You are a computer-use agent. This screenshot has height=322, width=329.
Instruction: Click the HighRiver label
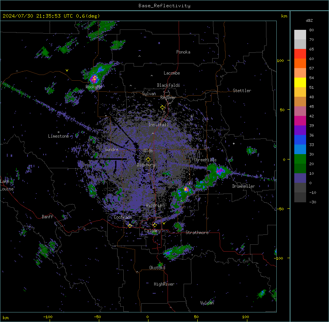[164, 284]
